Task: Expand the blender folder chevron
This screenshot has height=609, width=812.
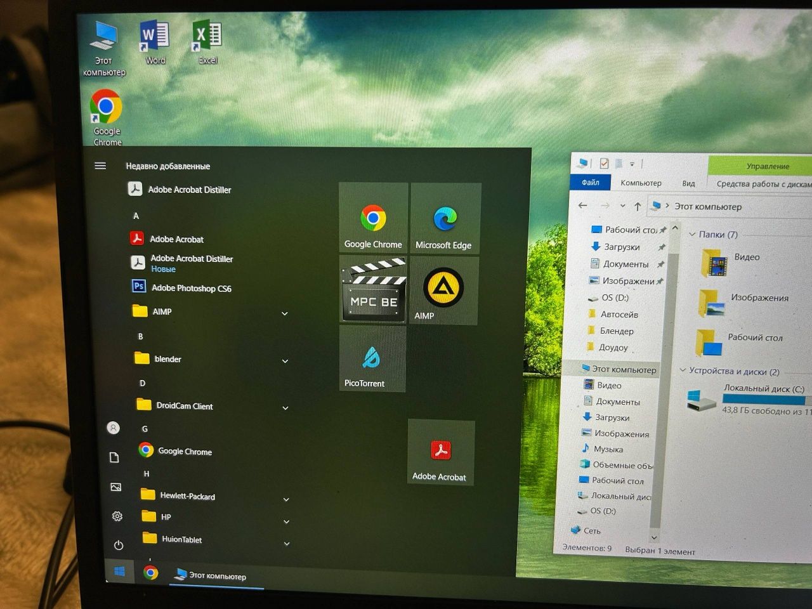Action: click(x=285, y=361)
